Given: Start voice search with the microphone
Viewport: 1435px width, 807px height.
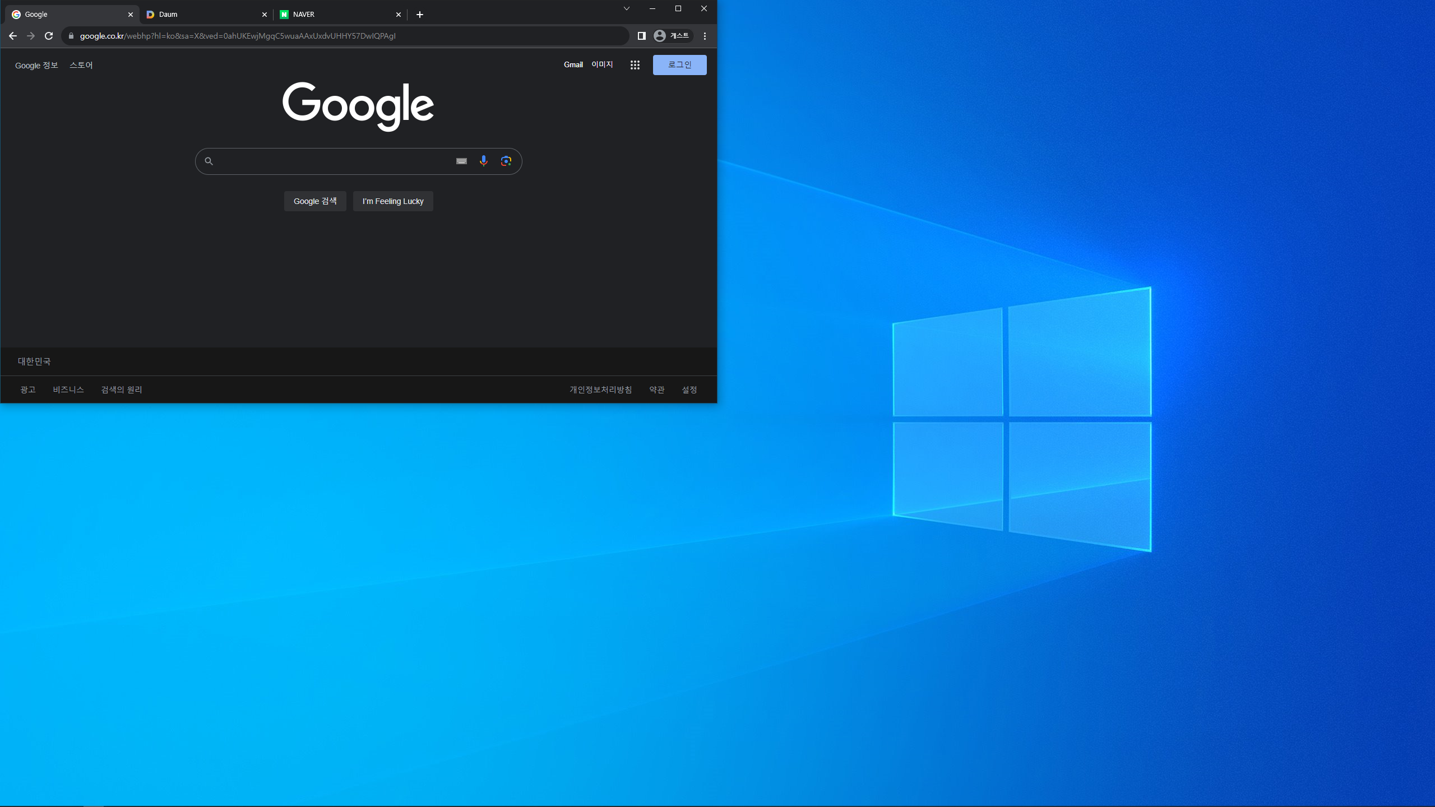Looking at the screenshot, I should pyautogui.click(x=484, y=161).
